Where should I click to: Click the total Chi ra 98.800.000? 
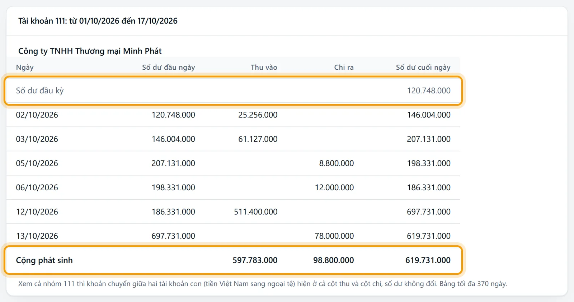(x=334, y=260)
